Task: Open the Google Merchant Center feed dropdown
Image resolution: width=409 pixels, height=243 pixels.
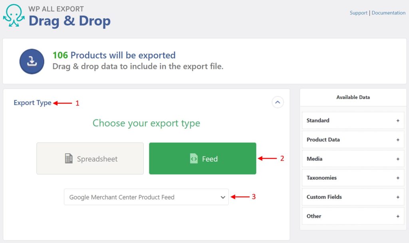Action: (x=146, y=197)
